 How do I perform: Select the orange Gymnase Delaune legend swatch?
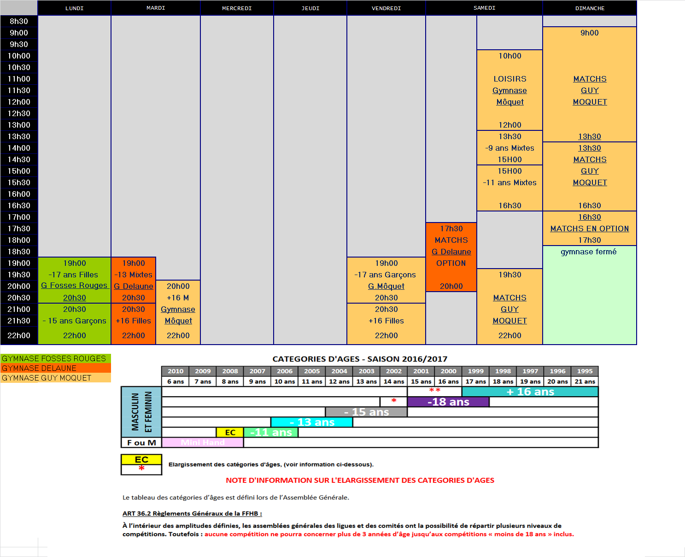[56, 368]
